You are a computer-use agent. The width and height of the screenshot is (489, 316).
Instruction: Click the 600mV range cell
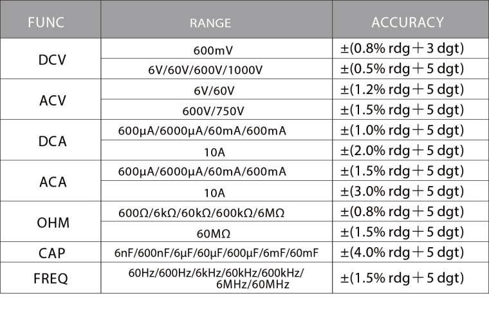tap(214, 50)
